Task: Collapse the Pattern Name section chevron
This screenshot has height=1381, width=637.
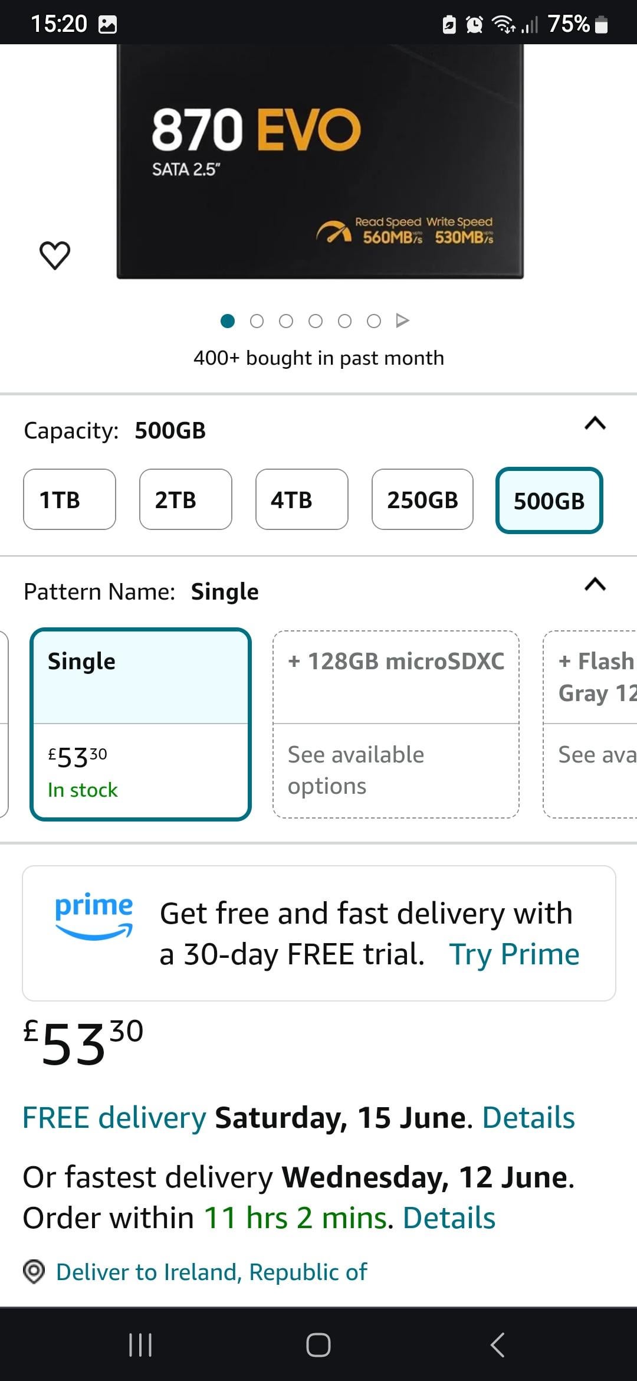Action: tap(595, 584)
